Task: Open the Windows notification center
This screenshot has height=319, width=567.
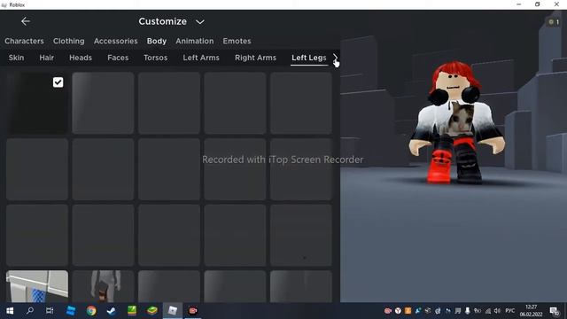Action: pos(555,311)
